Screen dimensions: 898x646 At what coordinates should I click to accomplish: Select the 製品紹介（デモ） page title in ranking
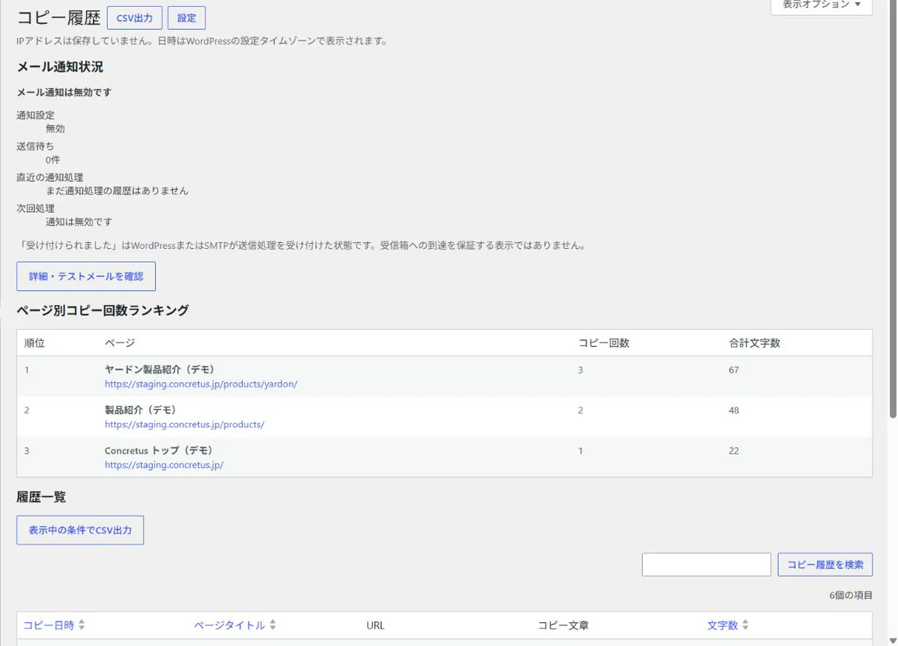tap(141, 410)
